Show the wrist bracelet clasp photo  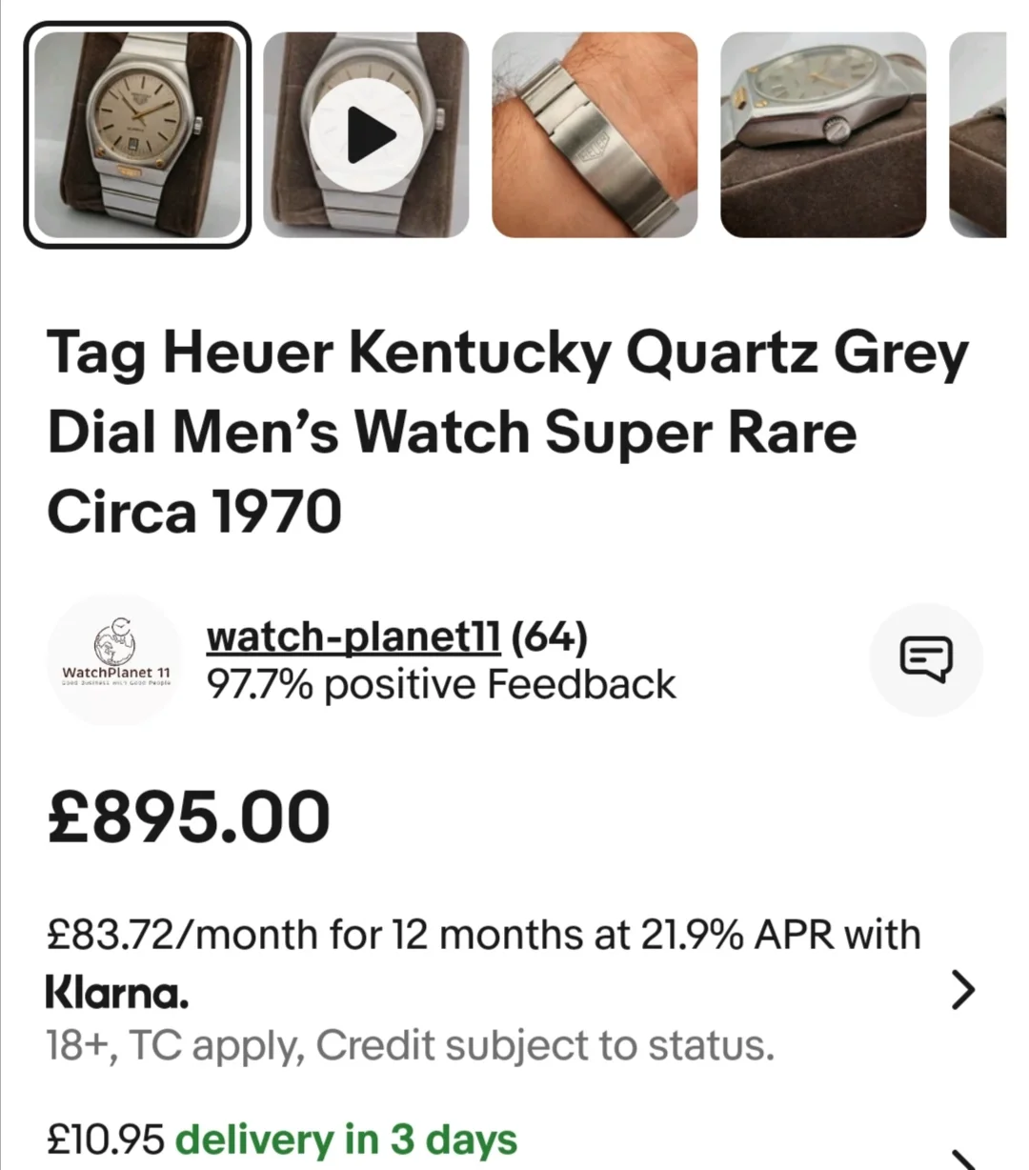click(595, 135)
